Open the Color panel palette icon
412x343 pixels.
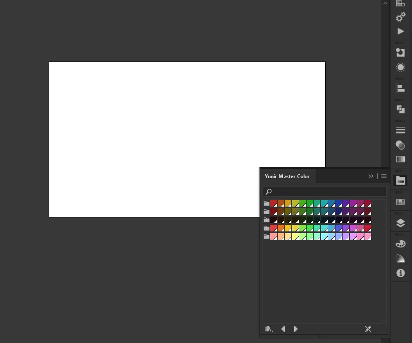pos(400,244)
